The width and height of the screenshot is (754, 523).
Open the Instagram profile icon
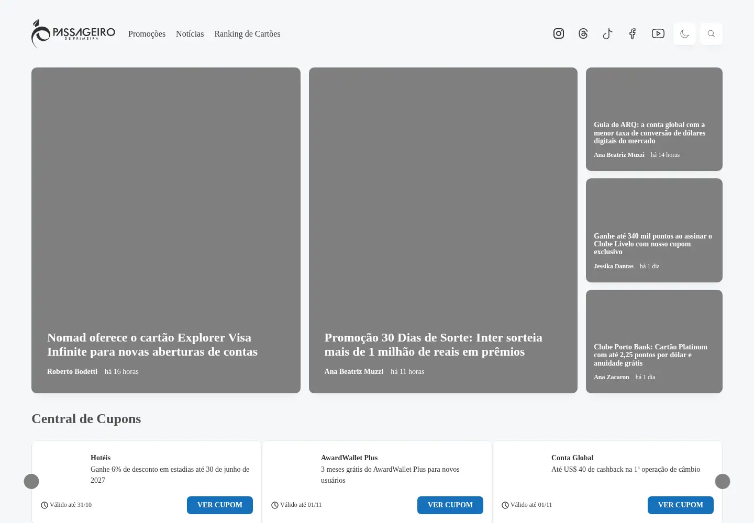pyautogui.click(x=559, y=33)
